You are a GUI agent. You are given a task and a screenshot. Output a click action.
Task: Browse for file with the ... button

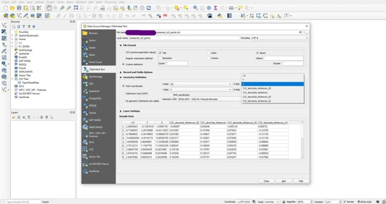tap(306, 32)
